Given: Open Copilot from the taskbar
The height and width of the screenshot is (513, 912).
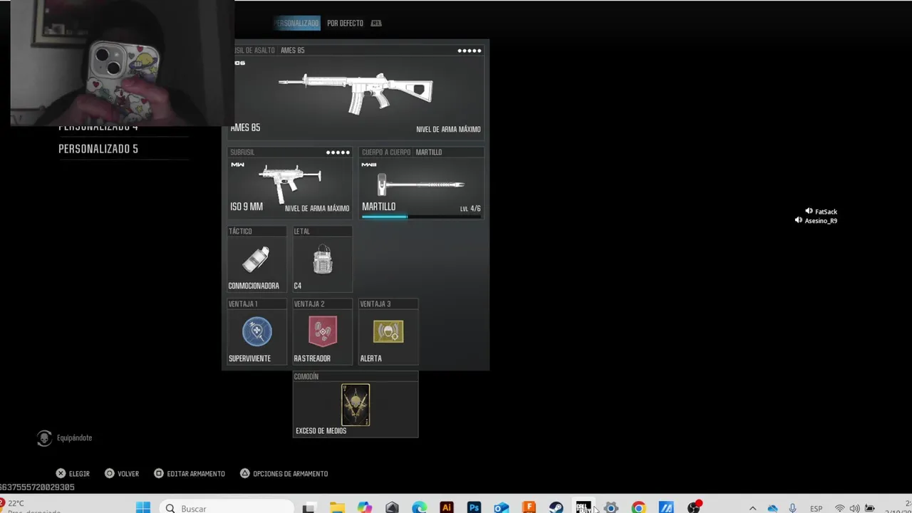Looking at the screenshot, I should pos(365,508).
